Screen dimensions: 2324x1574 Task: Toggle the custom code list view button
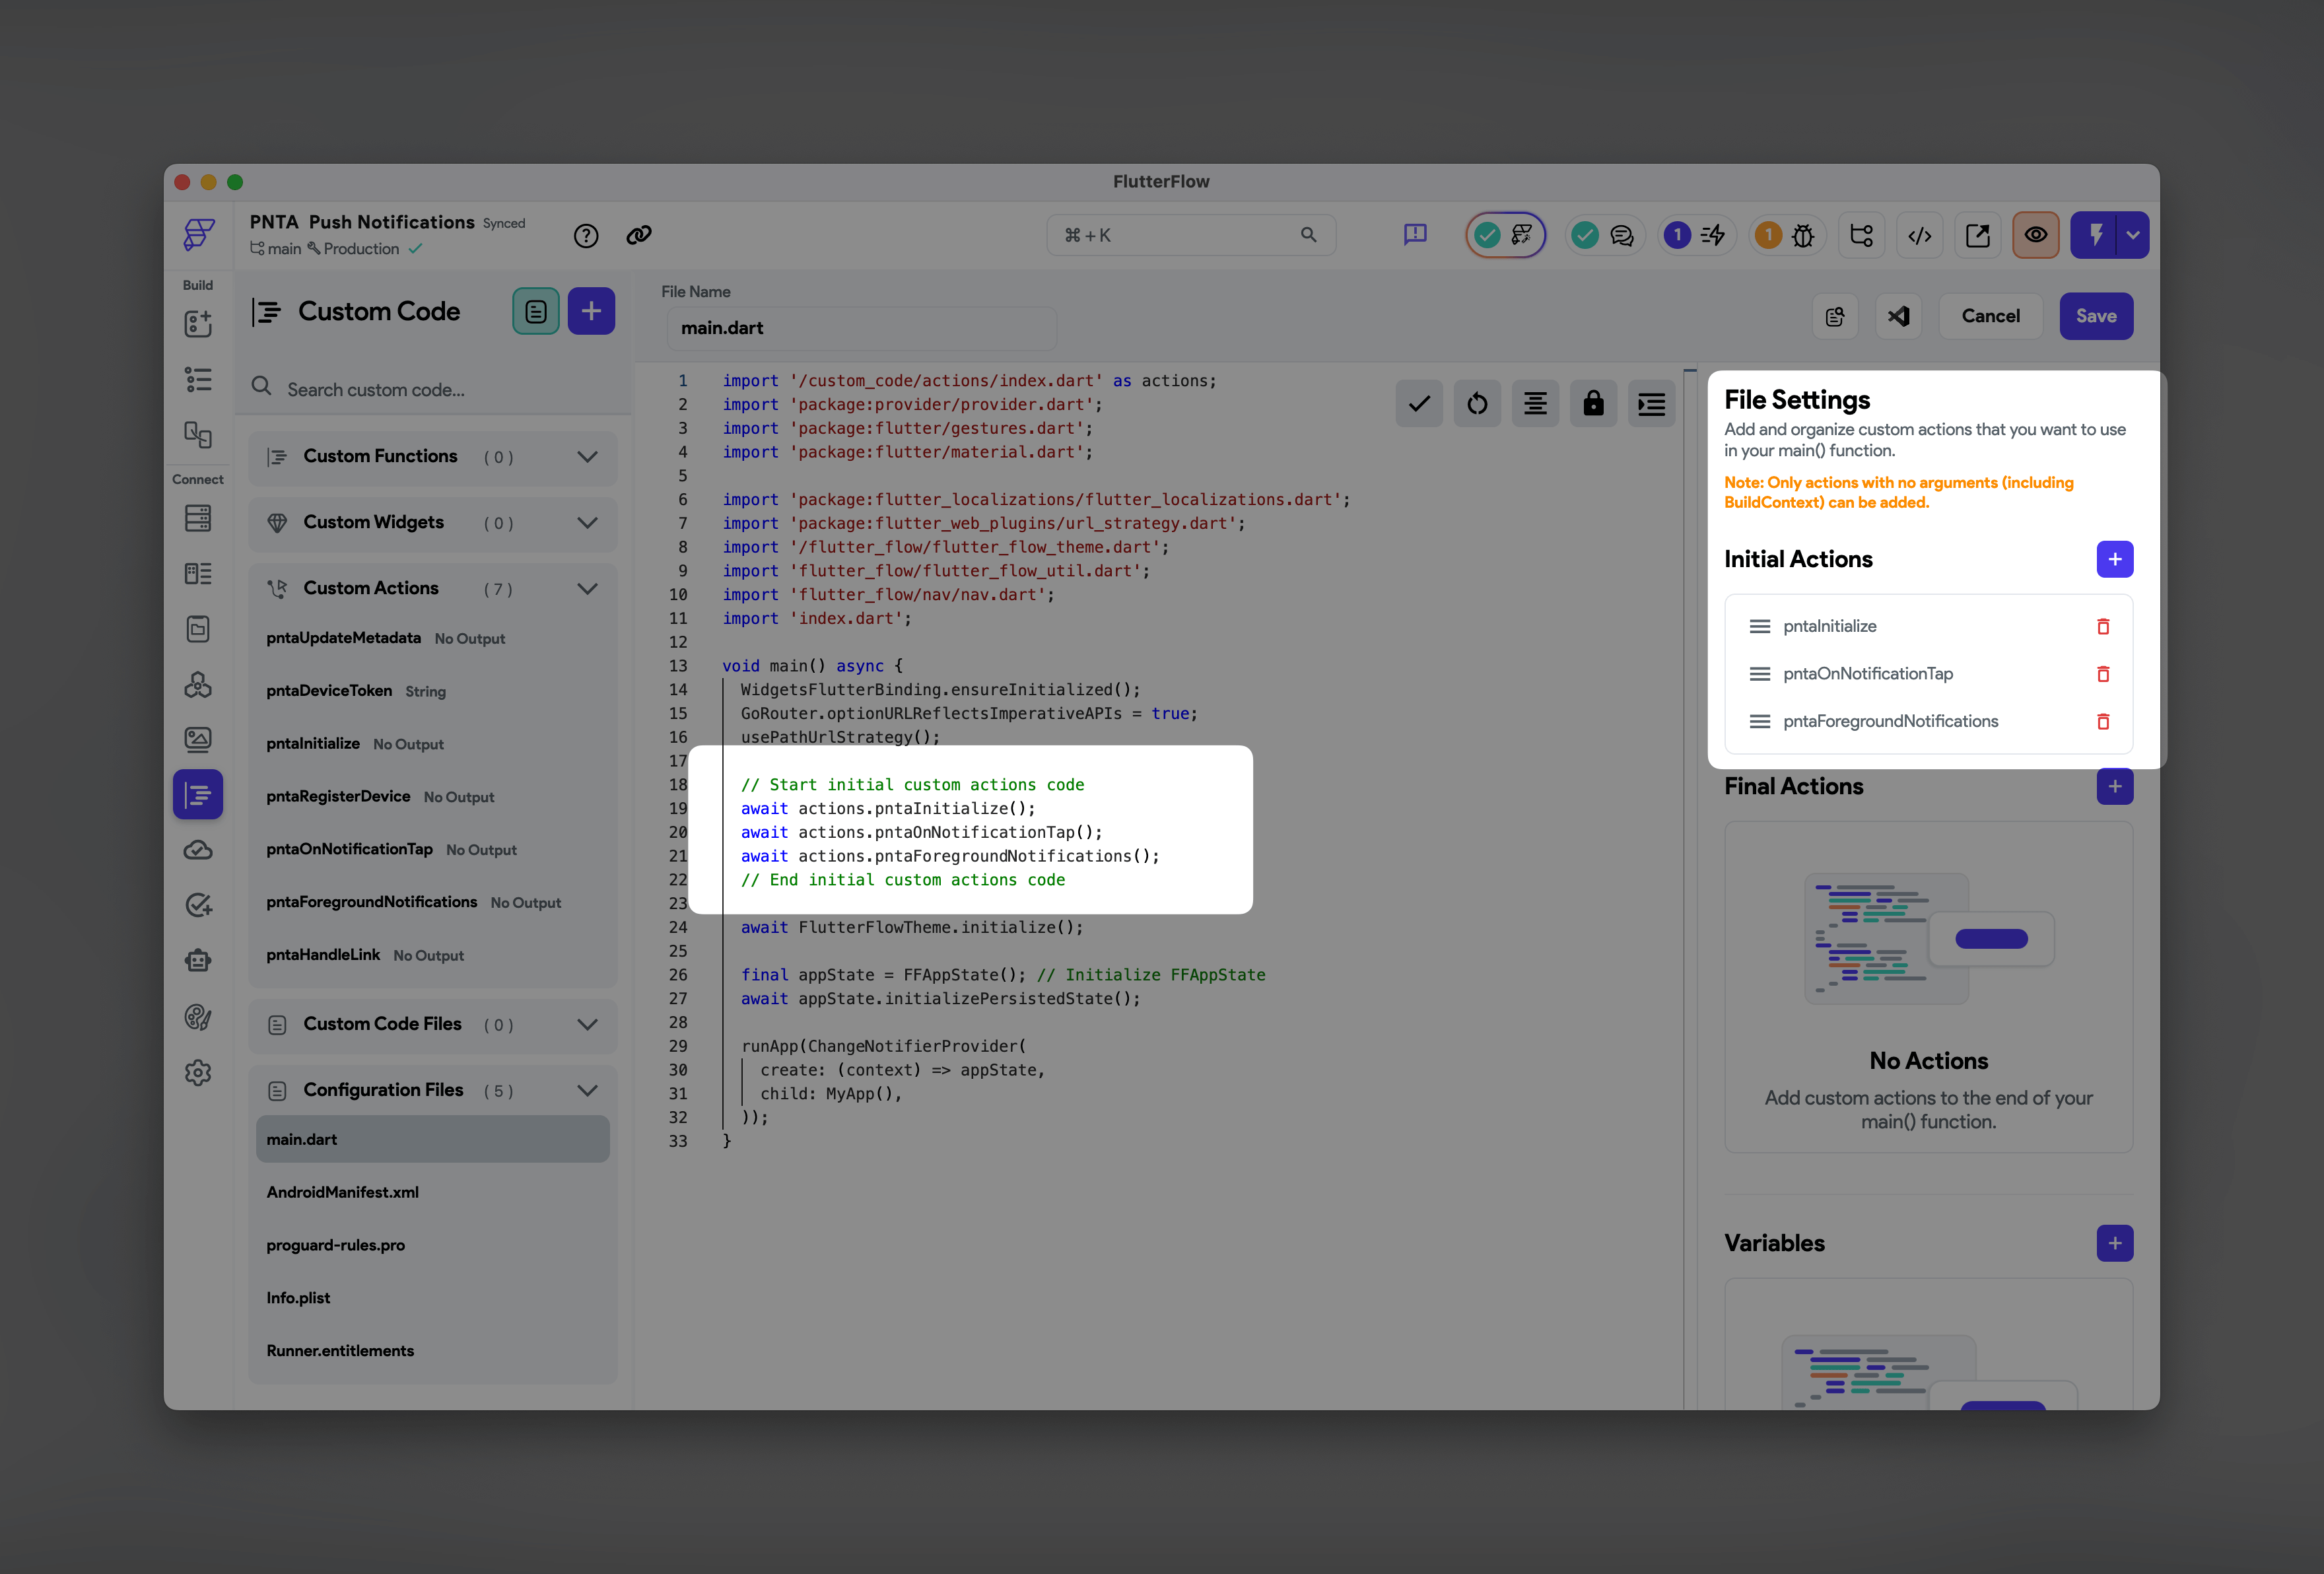pyautogui.click(x=536, y=311)
